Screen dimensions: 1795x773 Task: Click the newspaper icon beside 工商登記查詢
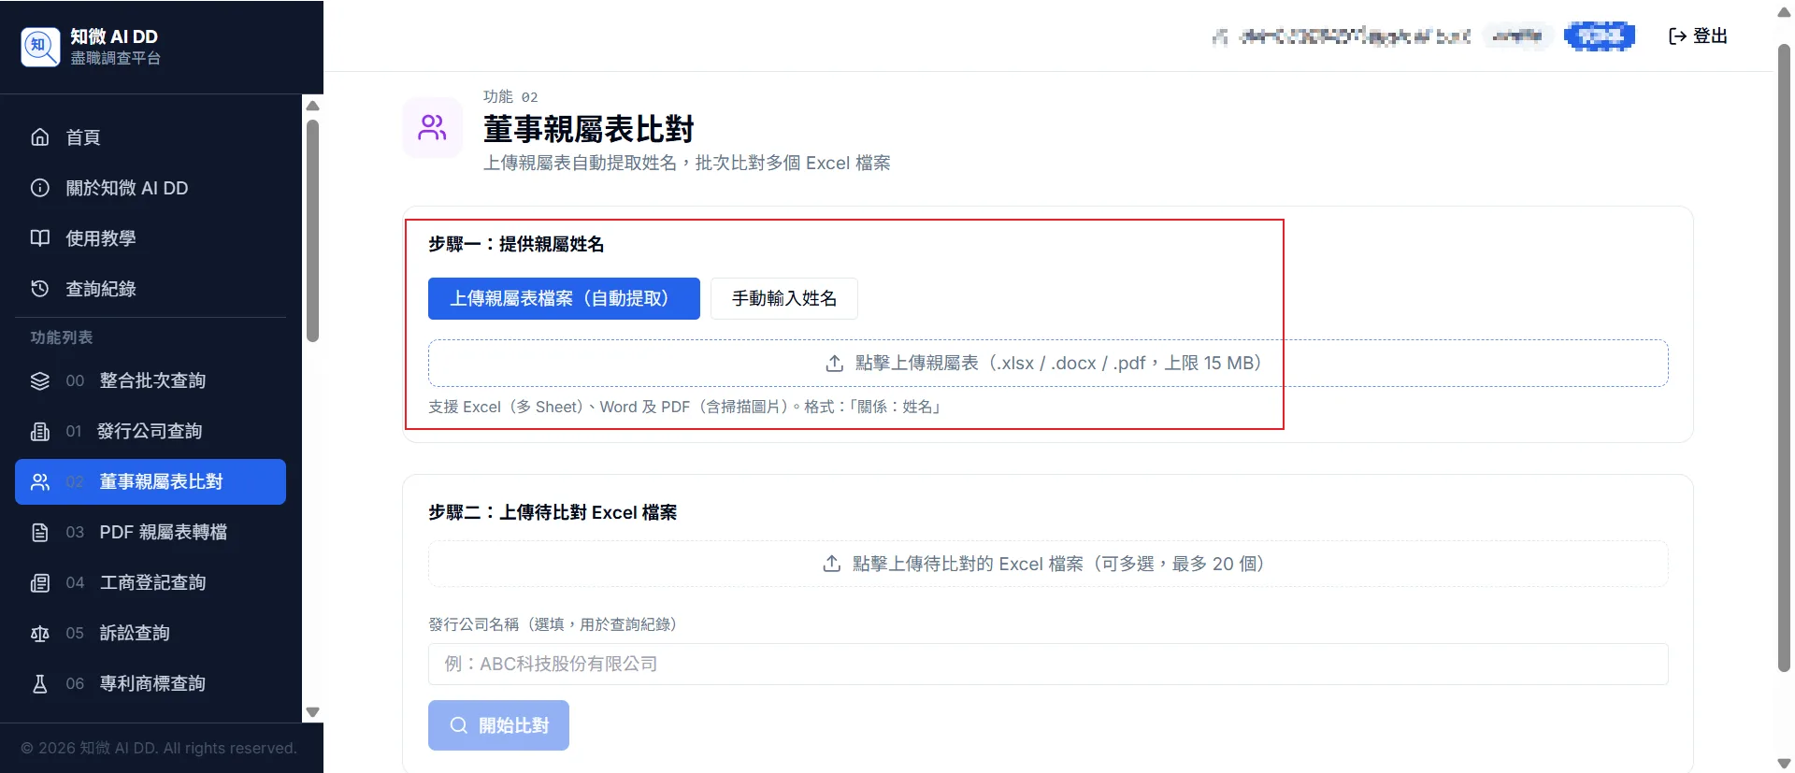coord(40,582)
